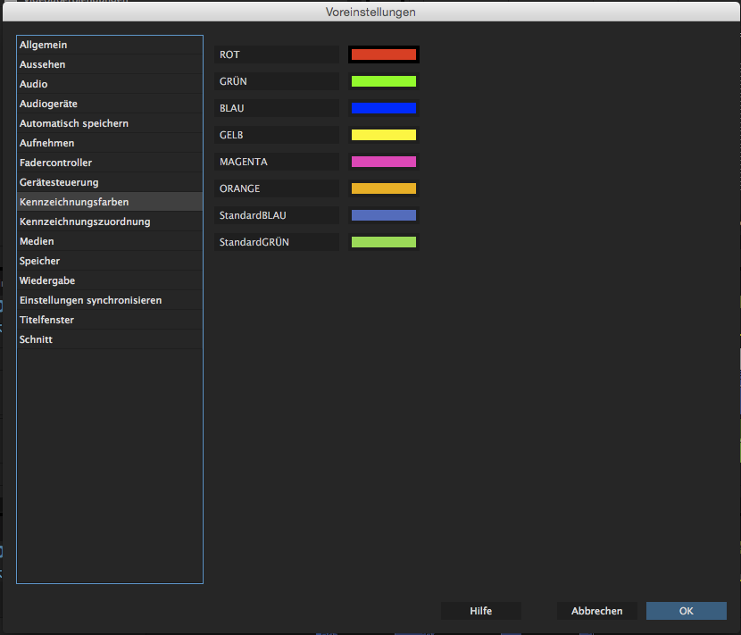Viewport: 741px width, 635px height.
Task: Select Audiogeräte in the sidebar
Action: point(109,104)
